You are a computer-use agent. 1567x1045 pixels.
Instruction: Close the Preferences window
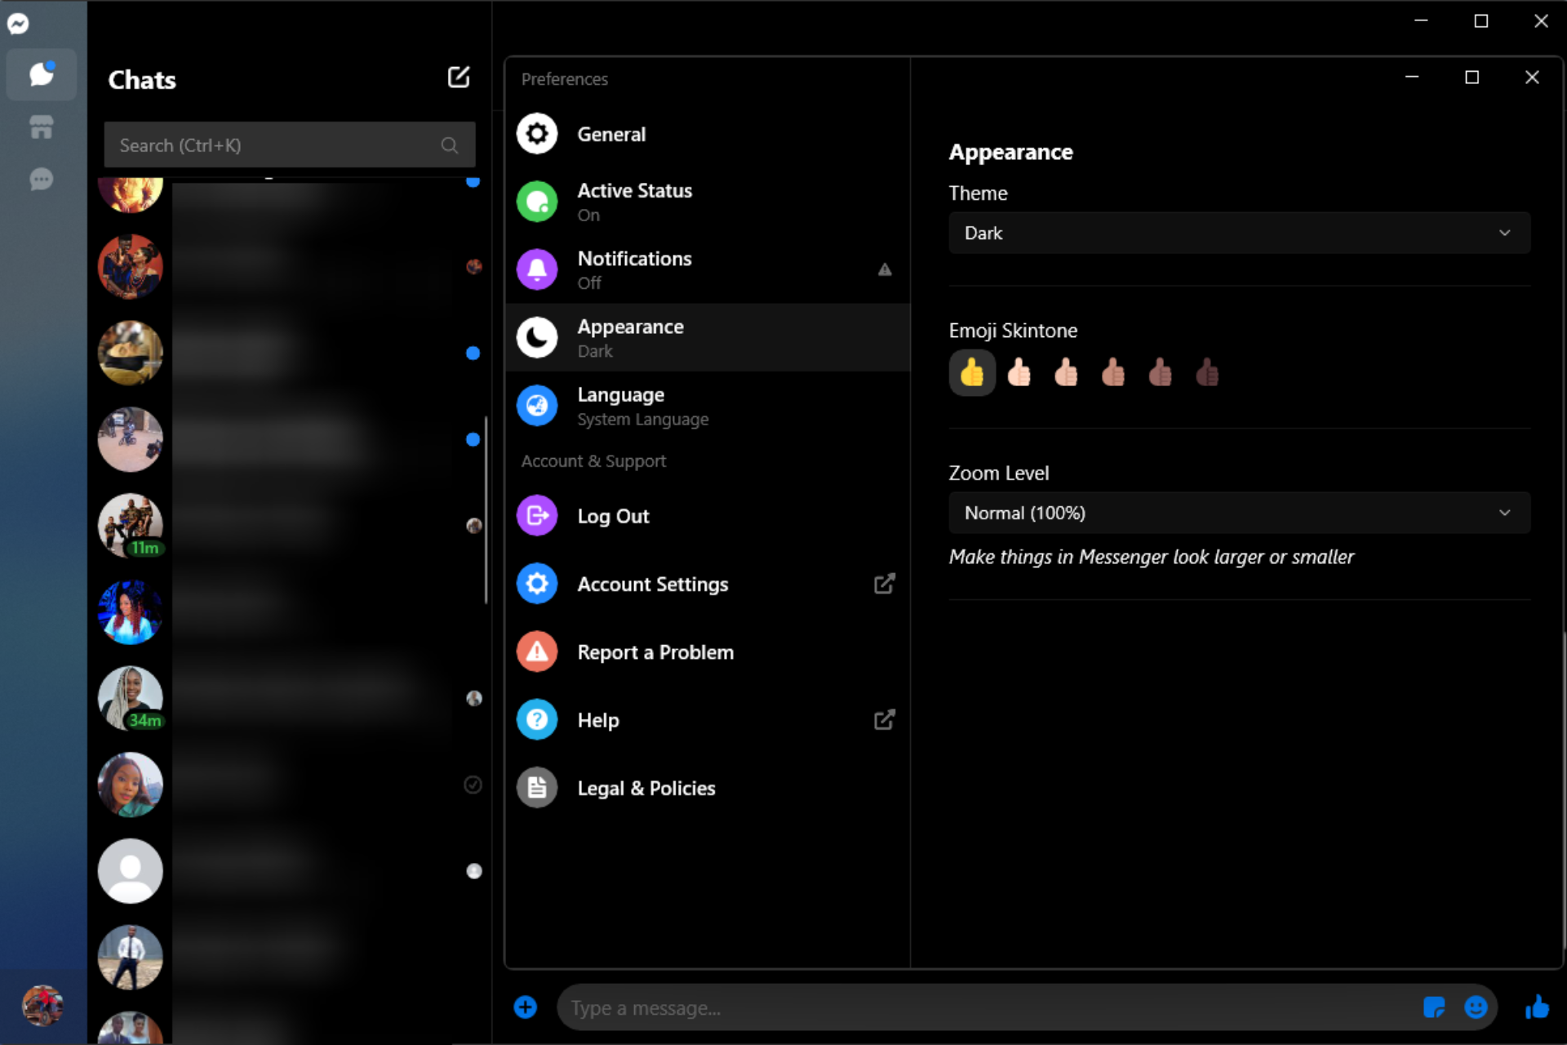click(x=1532, y=78)
